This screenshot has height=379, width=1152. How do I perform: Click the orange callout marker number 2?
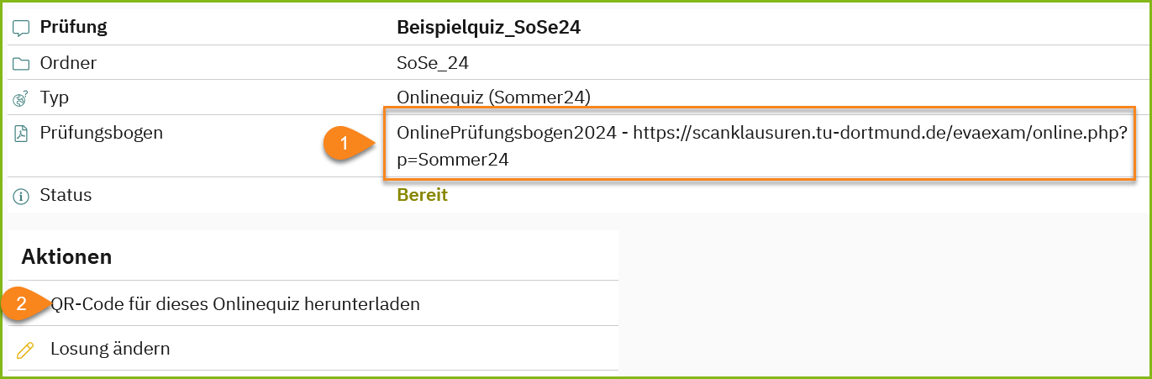tap(22, 304)
